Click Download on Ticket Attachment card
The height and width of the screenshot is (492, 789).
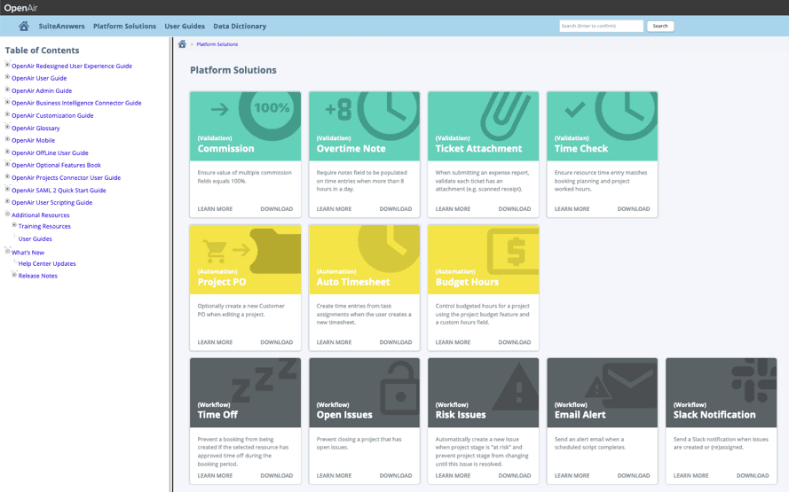(x=515, y=209)
